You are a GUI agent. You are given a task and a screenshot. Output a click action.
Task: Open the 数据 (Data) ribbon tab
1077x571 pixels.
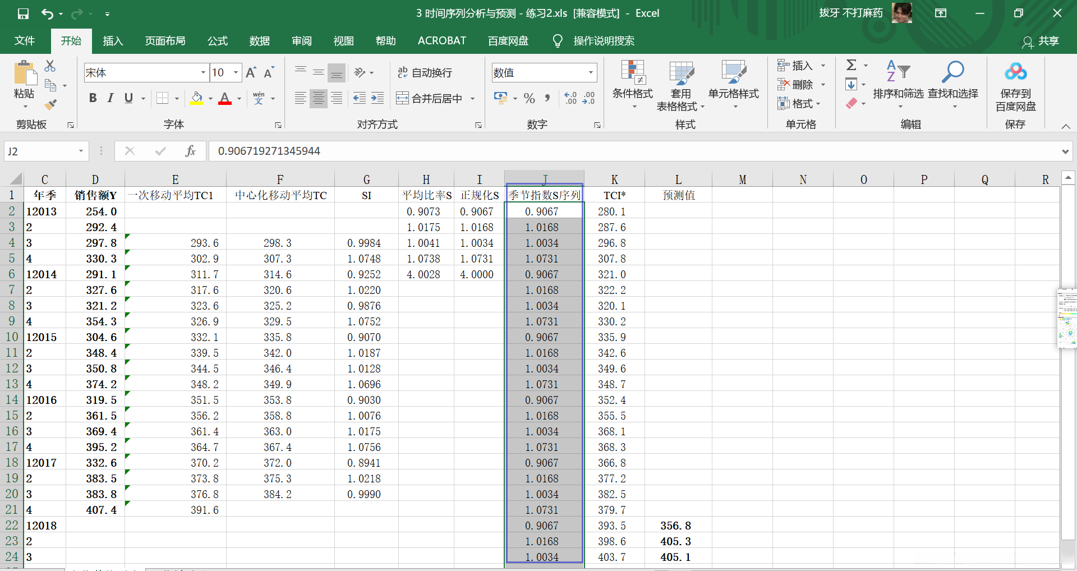click(x=259, y=41)
